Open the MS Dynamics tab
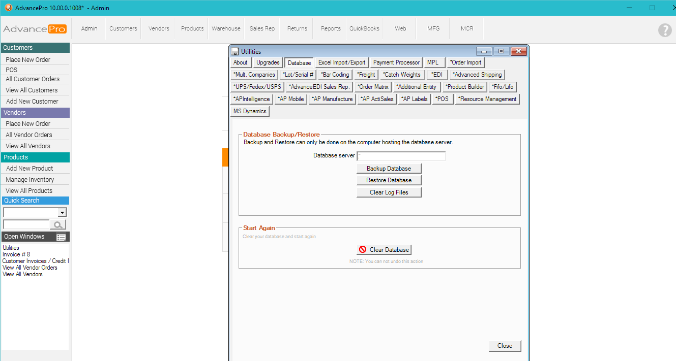 250,111
